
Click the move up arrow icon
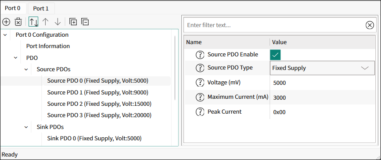pyautogui.click(x=46, y=22)
